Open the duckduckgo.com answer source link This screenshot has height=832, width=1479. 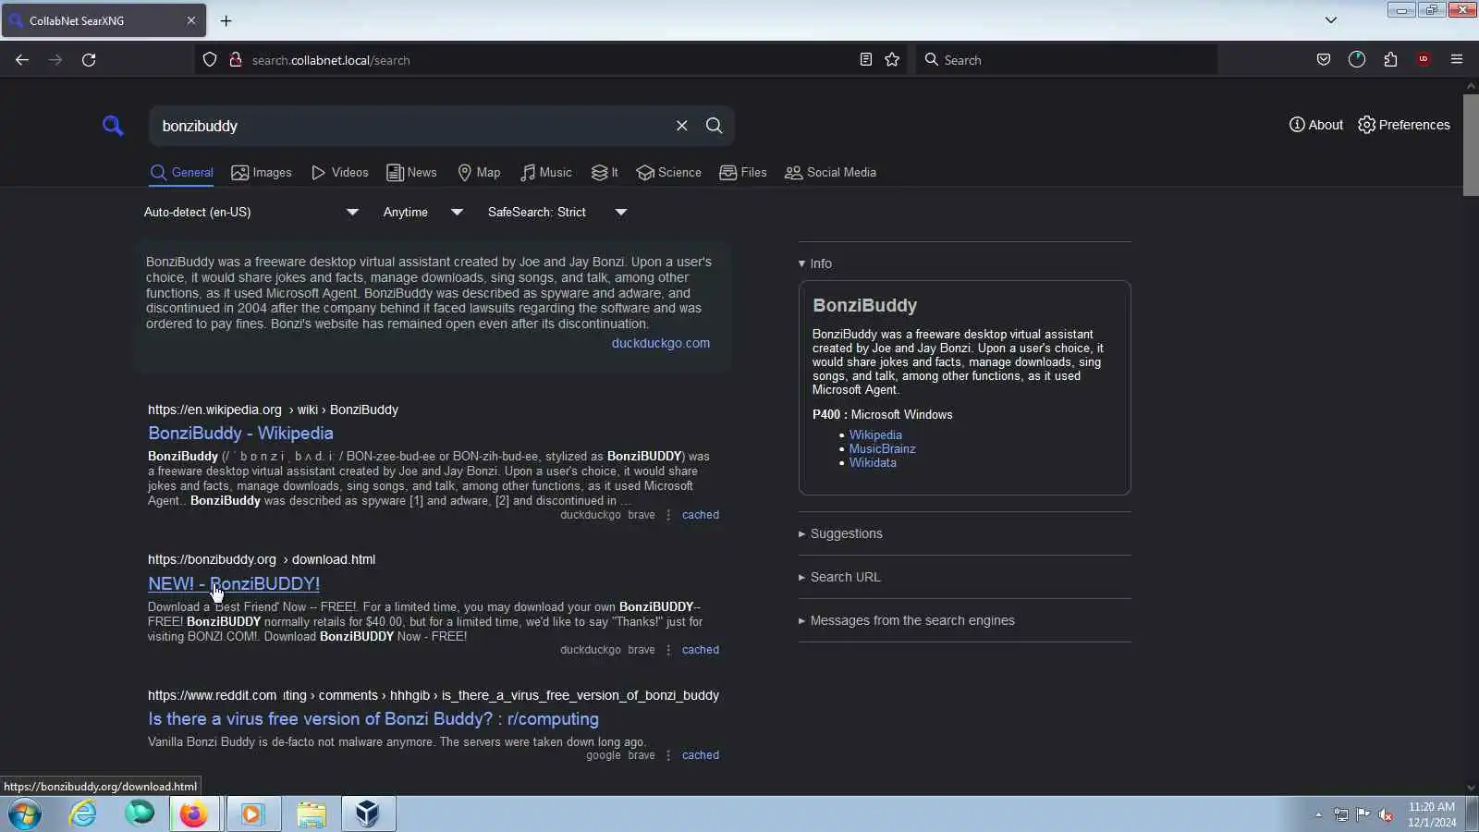661,344
